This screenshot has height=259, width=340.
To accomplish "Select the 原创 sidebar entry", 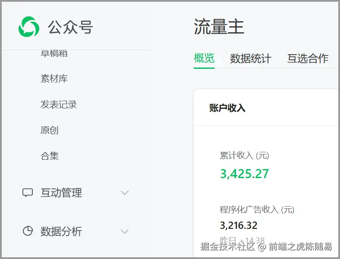I will click(x=49, y=130).
